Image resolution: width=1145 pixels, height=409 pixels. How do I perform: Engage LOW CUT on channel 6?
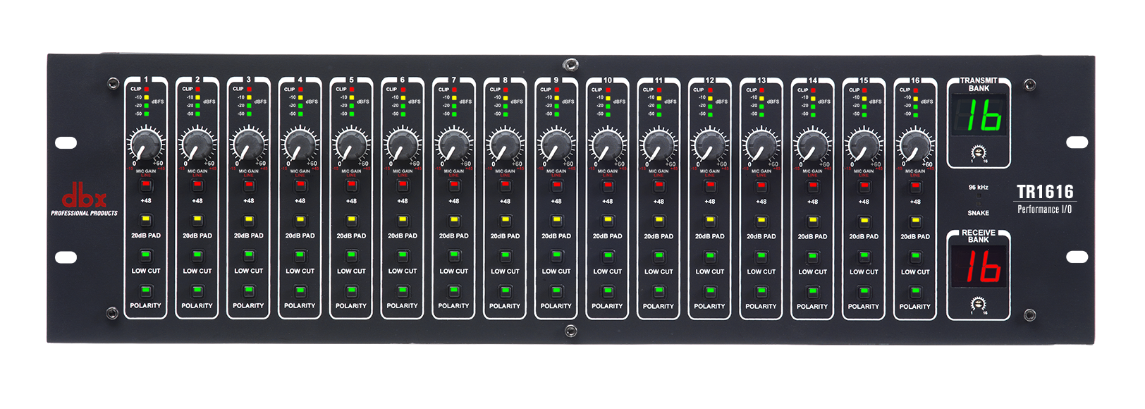403,255
